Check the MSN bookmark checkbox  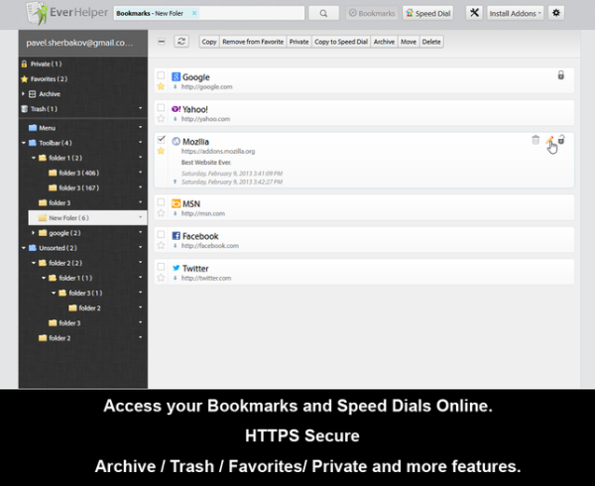click(161, 201)
